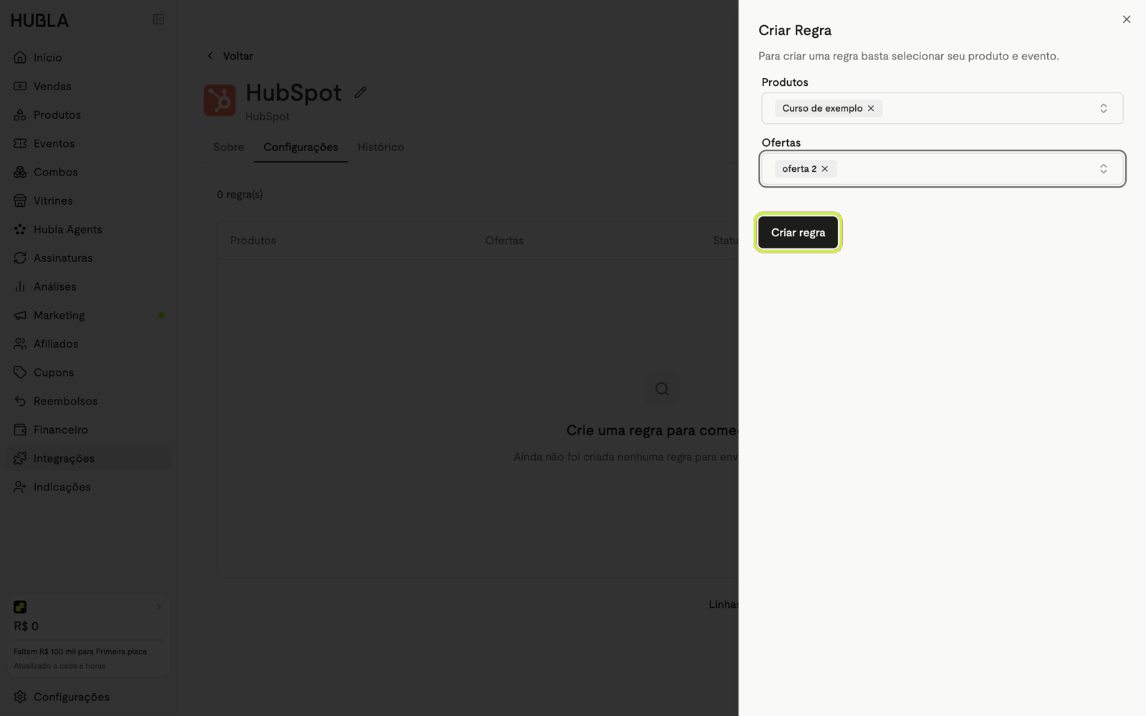Viewport: 1146px width, 716px height.
Task: Go back using the Voltar link
Action: (230, 56)
